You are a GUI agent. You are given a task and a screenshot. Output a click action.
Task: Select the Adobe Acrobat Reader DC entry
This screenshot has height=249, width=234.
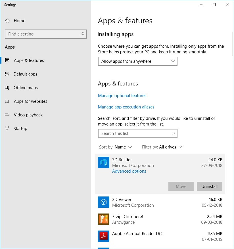[x=160, y=236]
